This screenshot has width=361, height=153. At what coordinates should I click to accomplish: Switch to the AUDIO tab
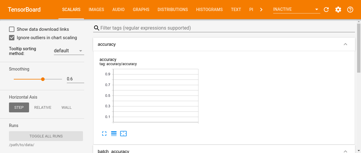pyautogui.click(x=119, y=10)
